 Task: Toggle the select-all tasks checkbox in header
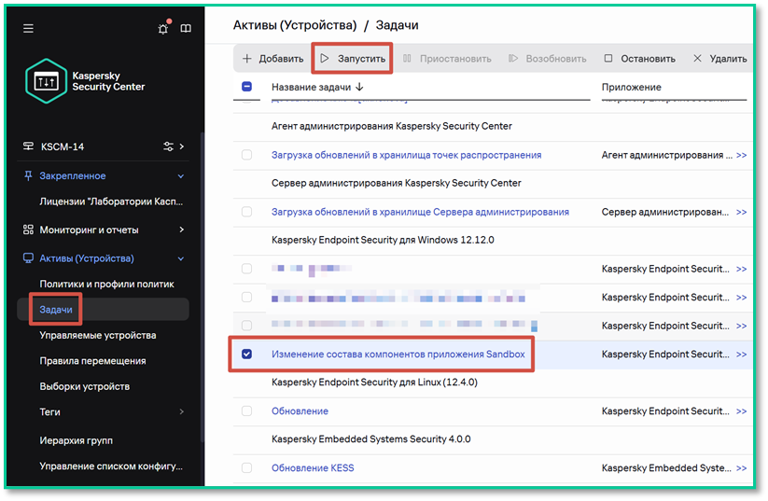[x=247, y=87]
